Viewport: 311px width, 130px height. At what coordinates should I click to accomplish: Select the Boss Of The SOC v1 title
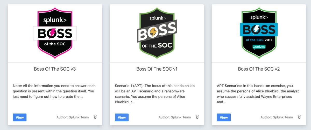pyautogui.click(x=157, y=69)
